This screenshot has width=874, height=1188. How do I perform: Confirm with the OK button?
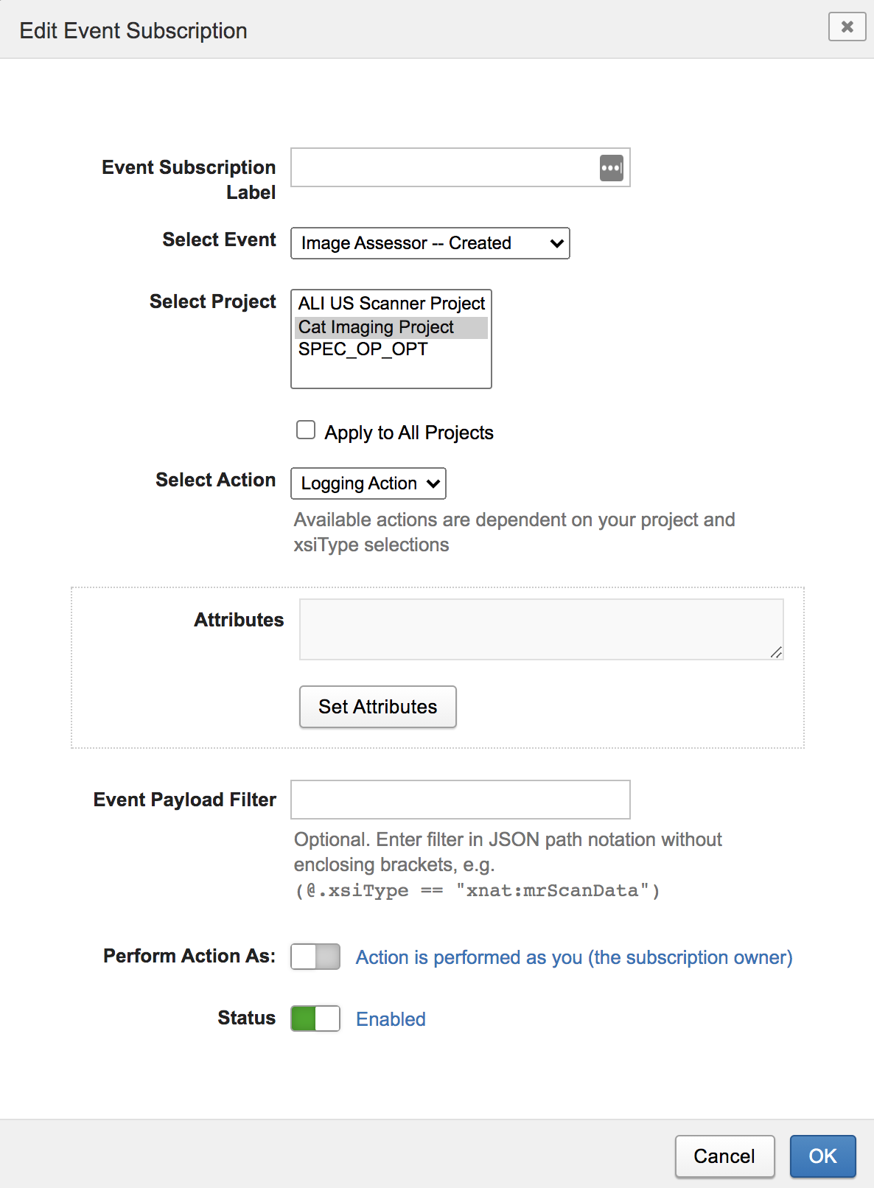tap(822, 1156)
